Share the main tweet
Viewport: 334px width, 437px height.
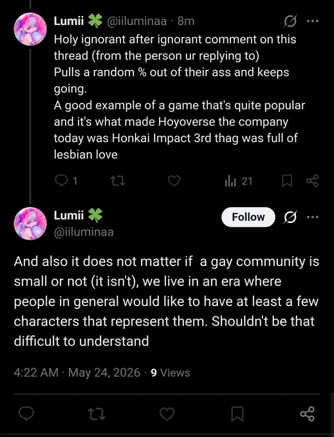(308, 414)
